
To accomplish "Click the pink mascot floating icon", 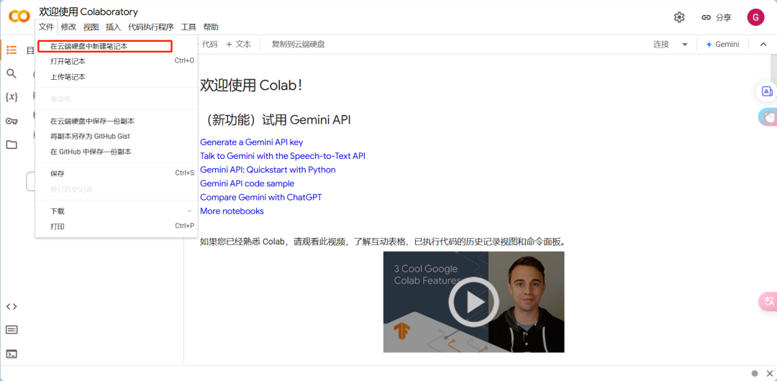I will coord(768,117).
